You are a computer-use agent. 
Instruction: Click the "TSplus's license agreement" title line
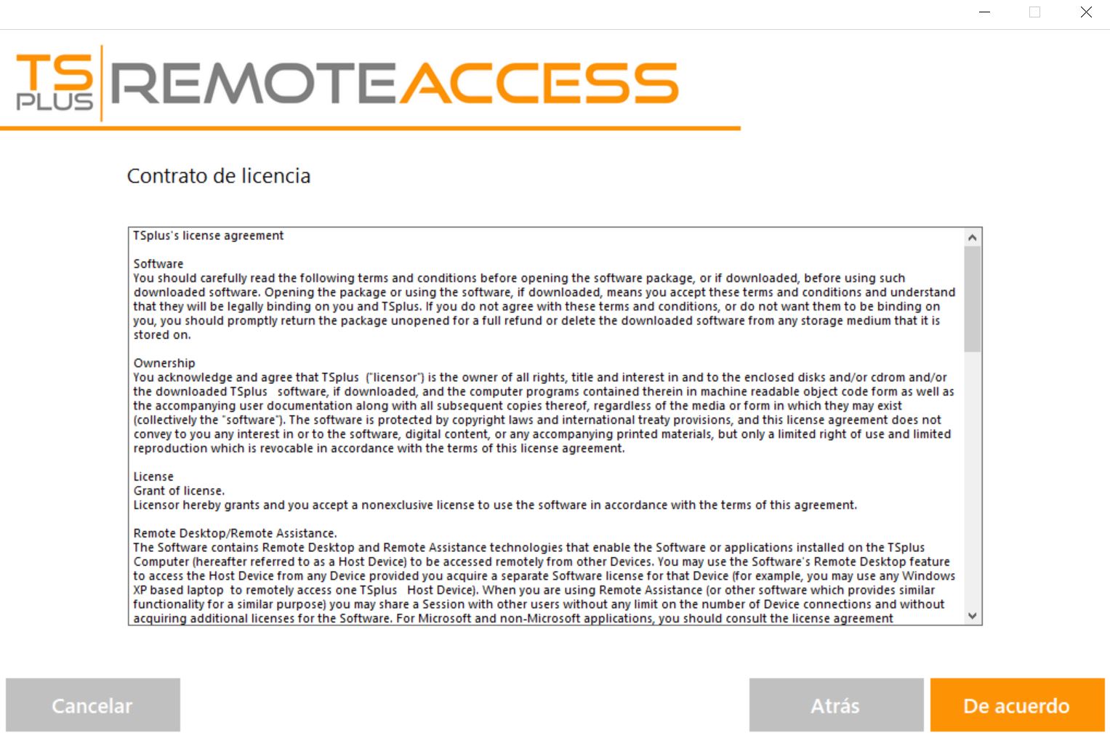click(x=209, y=236)
